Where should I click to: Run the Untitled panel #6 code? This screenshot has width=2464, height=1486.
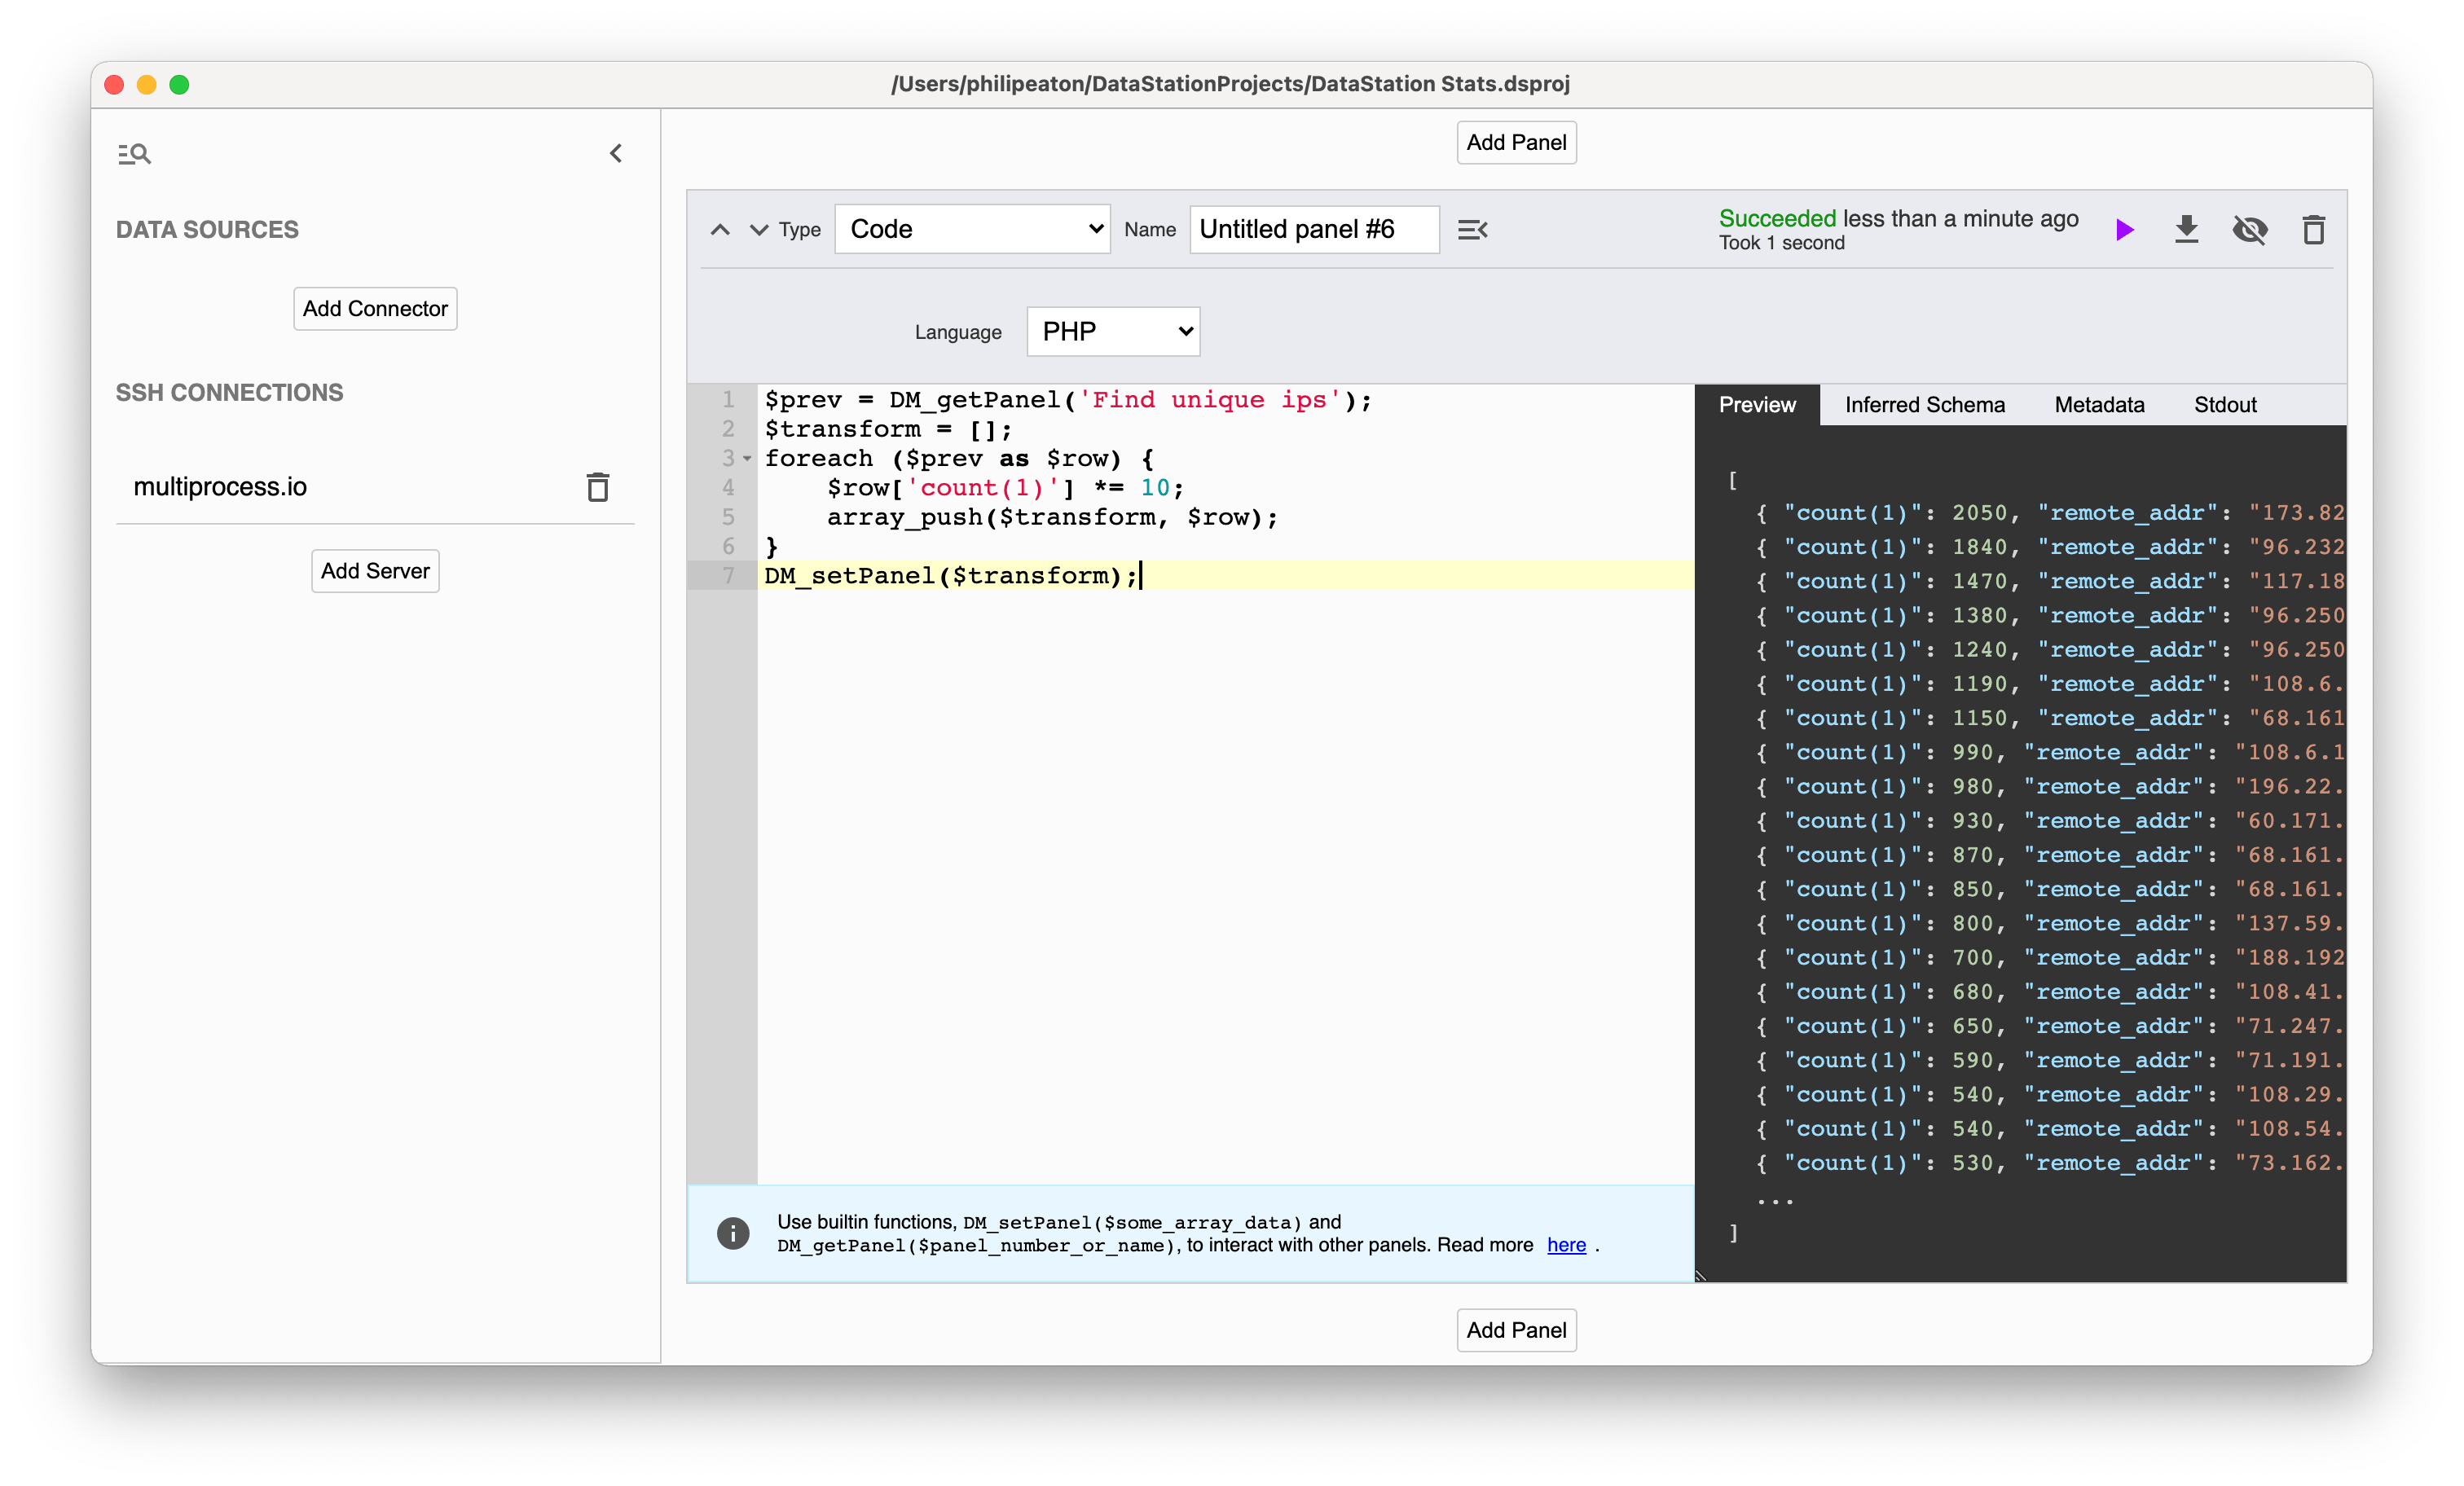coord(2124,229)
